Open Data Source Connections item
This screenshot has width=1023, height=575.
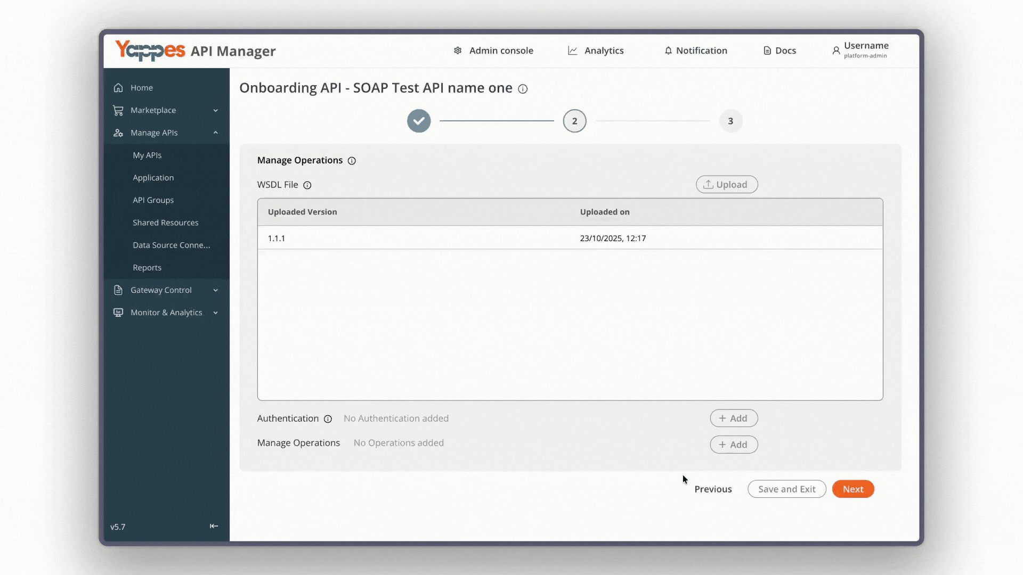(x=171, y=245)
